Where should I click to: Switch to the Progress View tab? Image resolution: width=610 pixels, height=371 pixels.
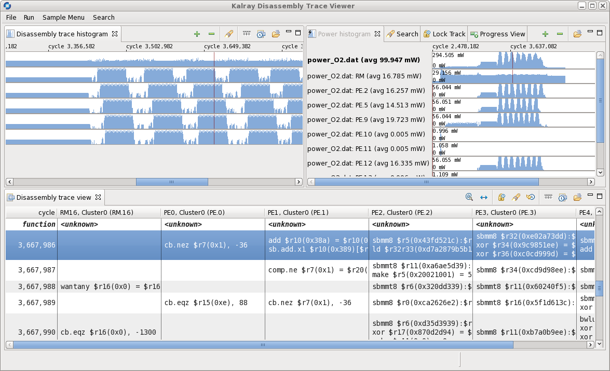[497, 34]
